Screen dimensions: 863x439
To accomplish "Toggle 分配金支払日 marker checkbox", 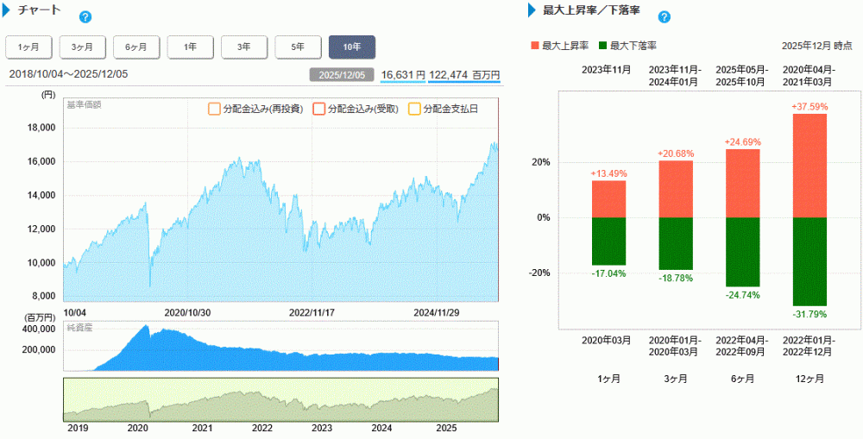I will pyautogui.click(x=413, y=110).
